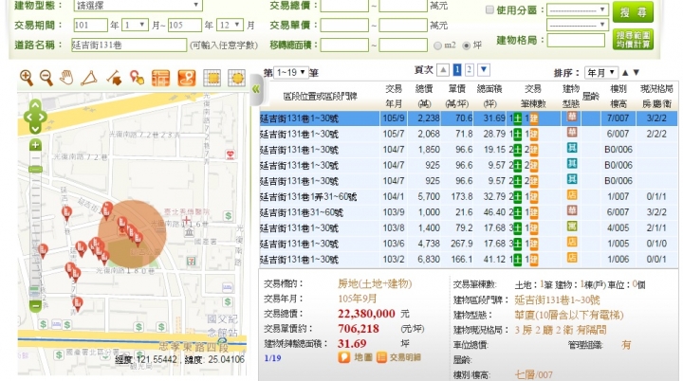Viewport: 683px width, 381px height.
Task: Select the 坪 area unit radio
Action: (x=467, y=45)
